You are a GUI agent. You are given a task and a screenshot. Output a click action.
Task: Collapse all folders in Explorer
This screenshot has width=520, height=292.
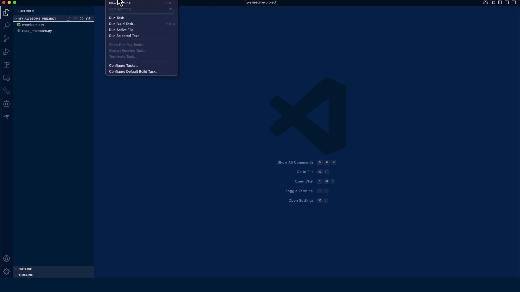88,19
